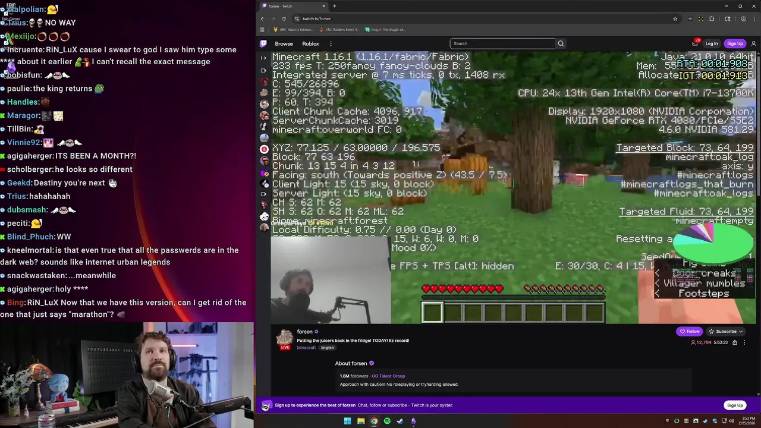Image resolution: width=761 pixels, height=428 pixels.
Task: Expand the Twitch left sidebar arrow
Action: point(264,58)
